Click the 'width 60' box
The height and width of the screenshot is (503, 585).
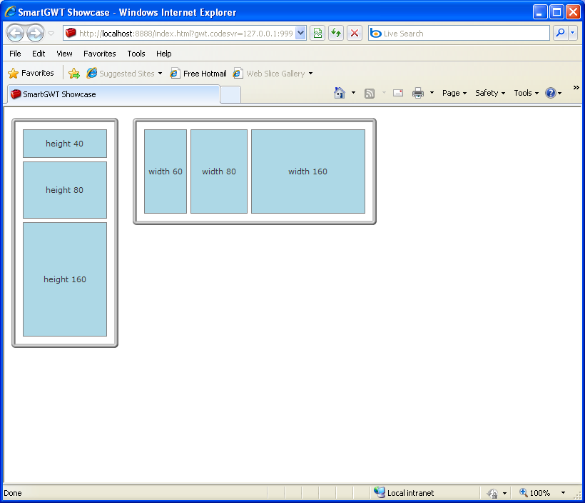pos(166,171)
